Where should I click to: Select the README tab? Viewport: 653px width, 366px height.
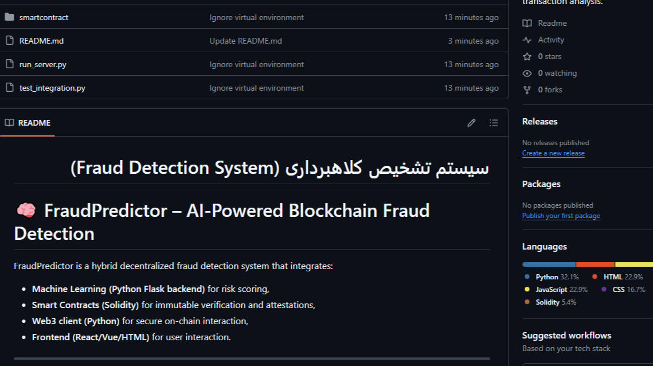(28, 123)
